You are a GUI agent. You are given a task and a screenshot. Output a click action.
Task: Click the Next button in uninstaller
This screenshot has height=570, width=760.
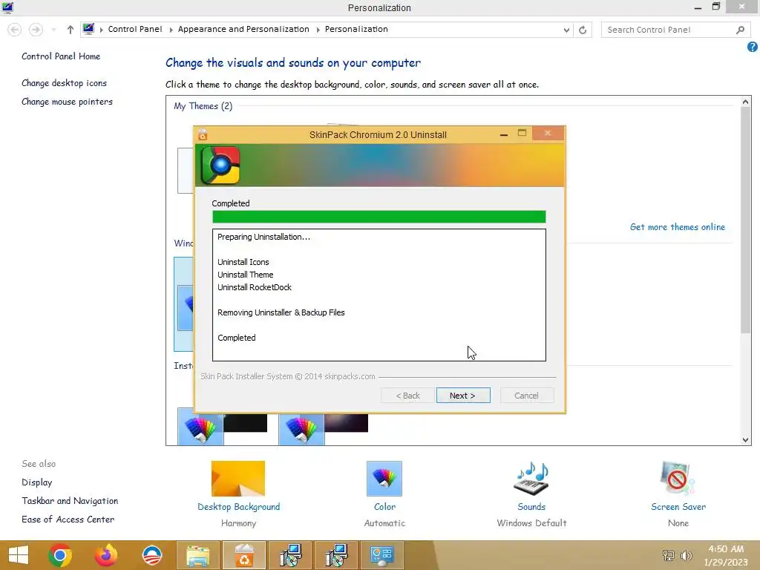[x=463, y=396]
